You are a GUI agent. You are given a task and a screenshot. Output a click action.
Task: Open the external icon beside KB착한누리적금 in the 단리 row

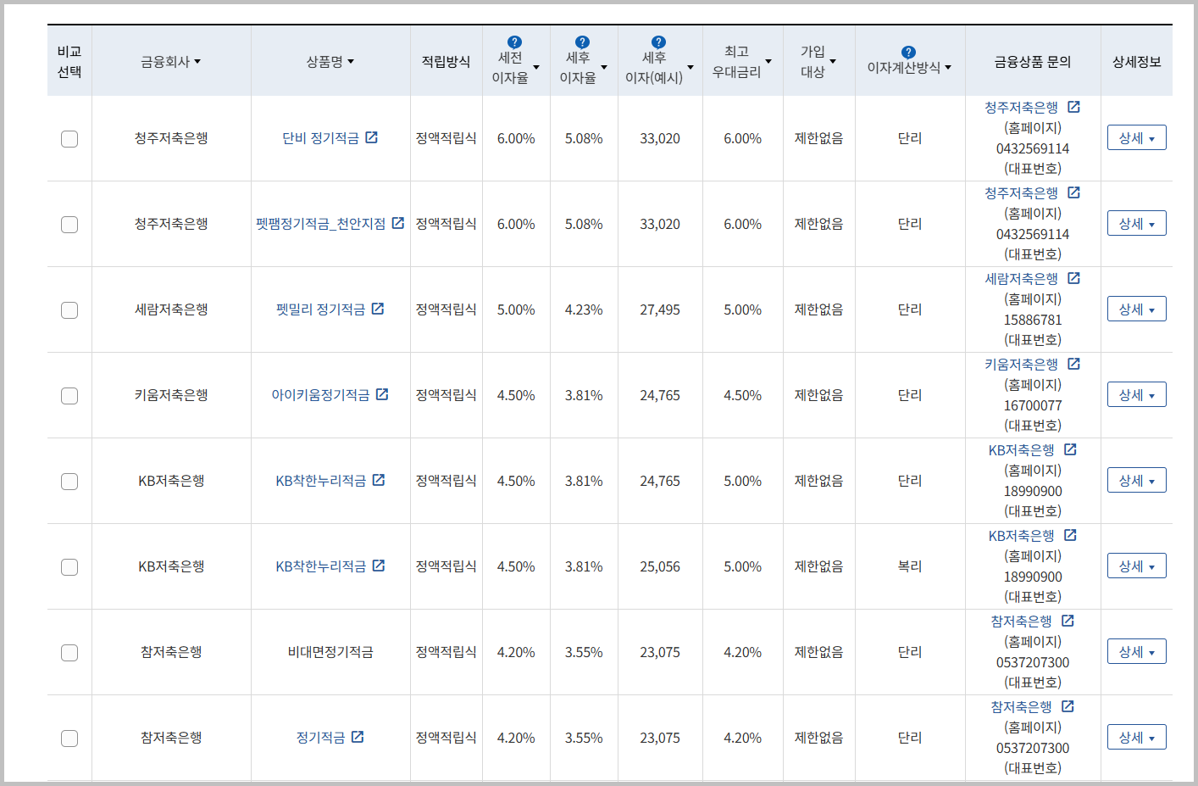coord(379,480)
